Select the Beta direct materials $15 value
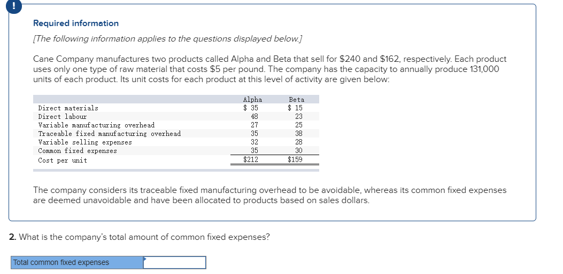563x274 pixels. pyautogui.click(x=295, y=108)
